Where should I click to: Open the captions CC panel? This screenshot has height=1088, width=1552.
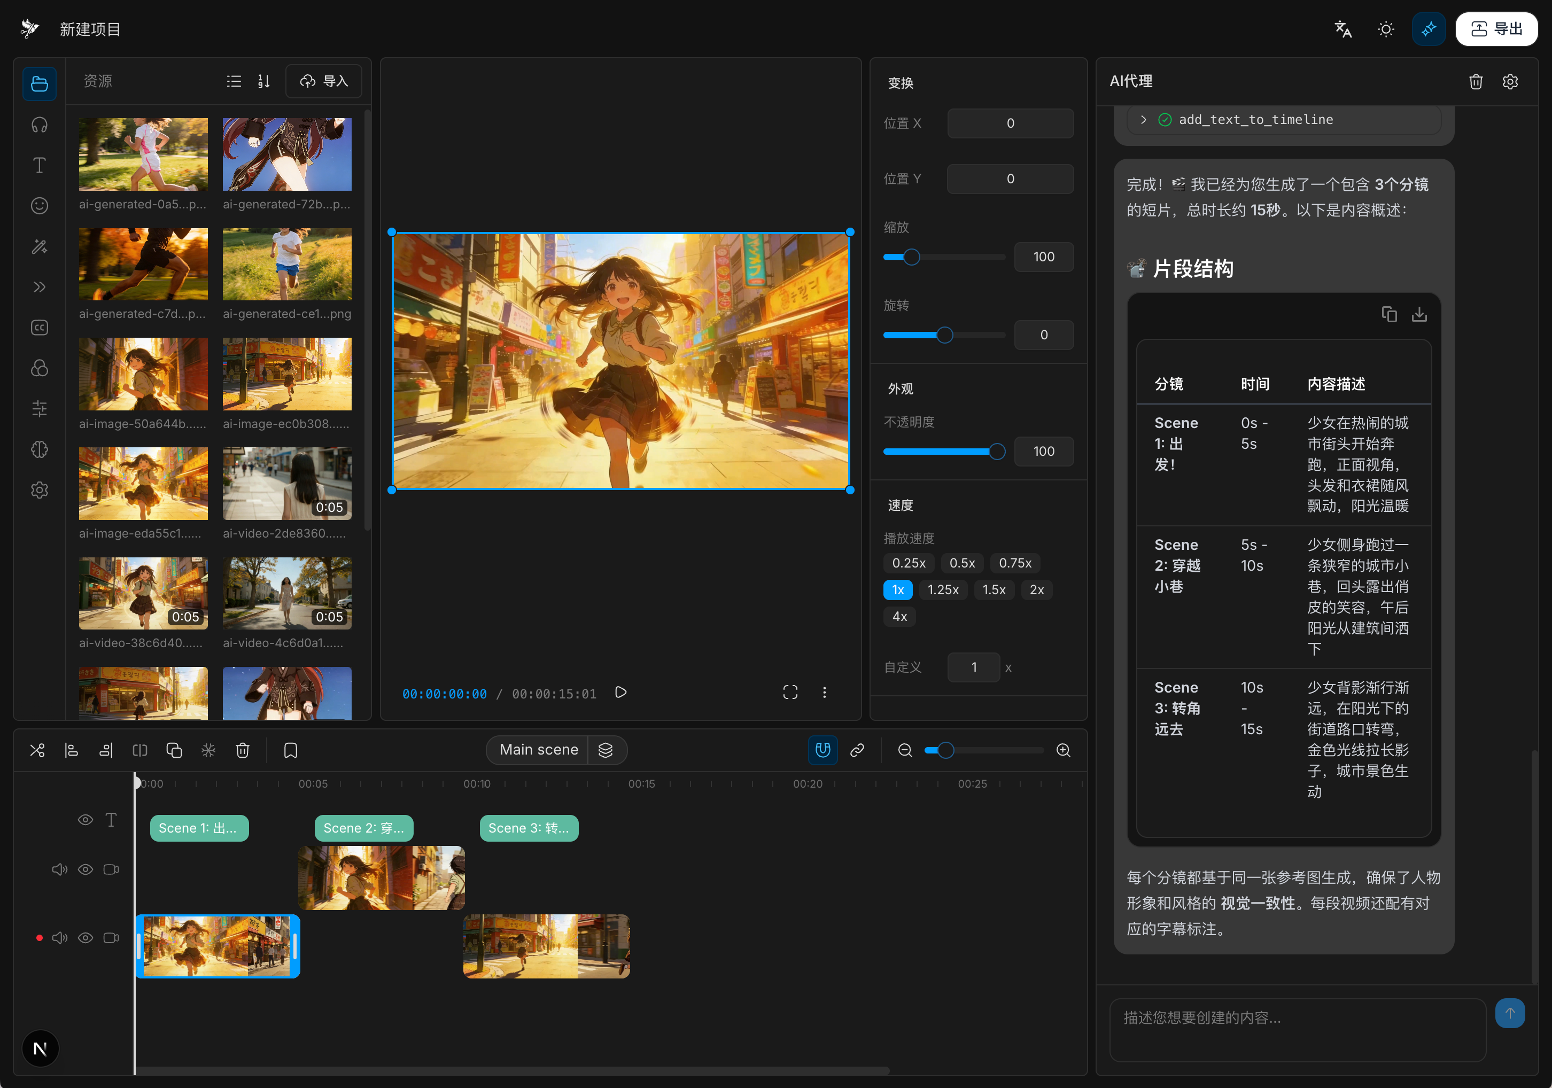pyautogui.click(x=39, y=328)
